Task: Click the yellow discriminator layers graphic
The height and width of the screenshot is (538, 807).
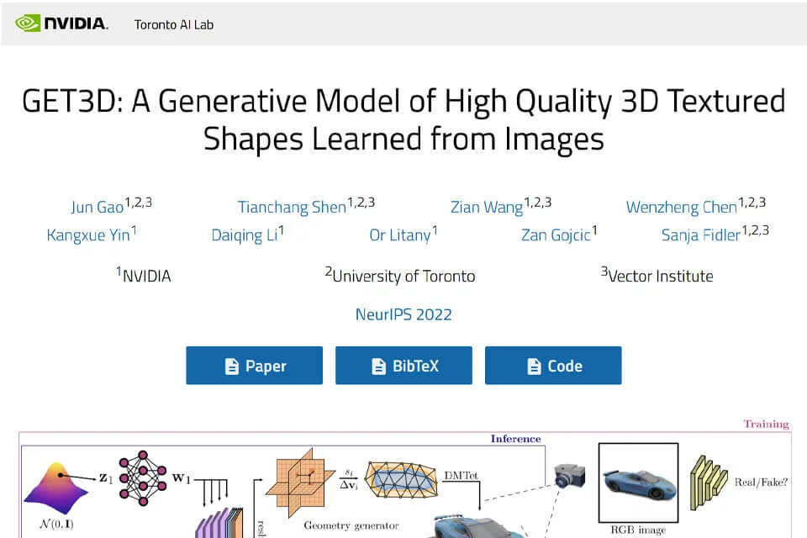Action: click(708, 482)
